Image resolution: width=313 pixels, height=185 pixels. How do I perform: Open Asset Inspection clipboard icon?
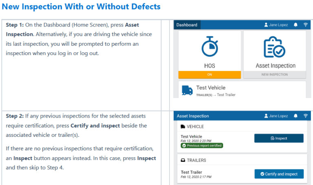274,47
